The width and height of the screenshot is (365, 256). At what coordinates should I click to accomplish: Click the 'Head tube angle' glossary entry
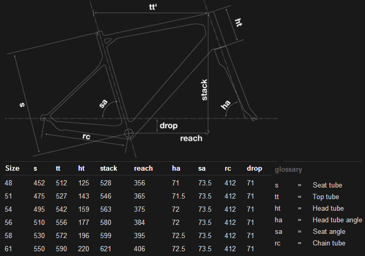pos(338,220)
